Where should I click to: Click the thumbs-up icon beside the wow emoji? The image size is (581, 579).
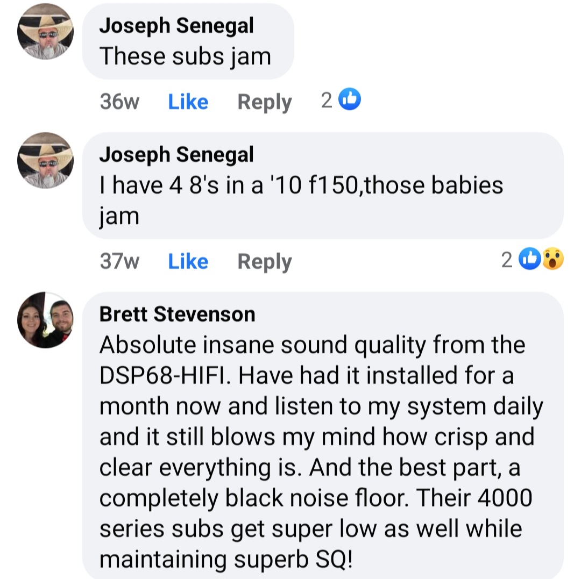(x=531, y=259)
